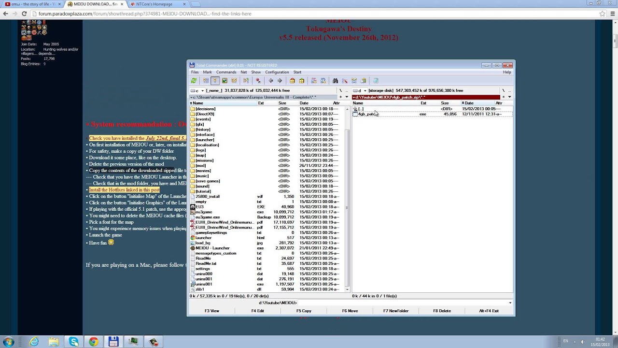Select the zlib1 dll file

[x=268, y=289]
